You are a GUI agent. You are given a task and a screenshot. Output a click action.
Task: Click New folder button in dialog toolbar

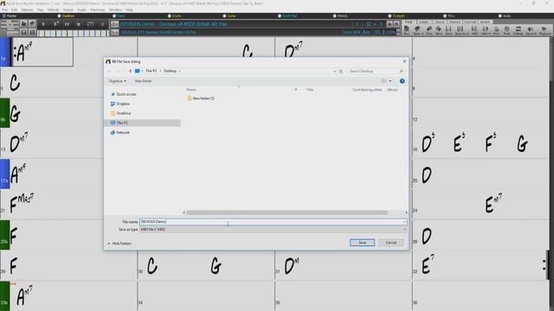pyautogui.click(x=143, y=81)
